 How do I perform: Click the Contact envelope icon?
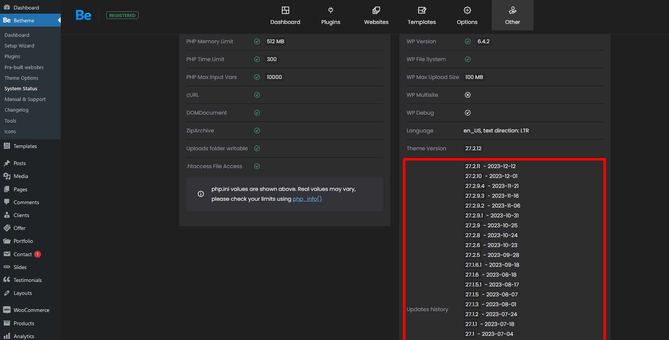(x=7, y=254)
